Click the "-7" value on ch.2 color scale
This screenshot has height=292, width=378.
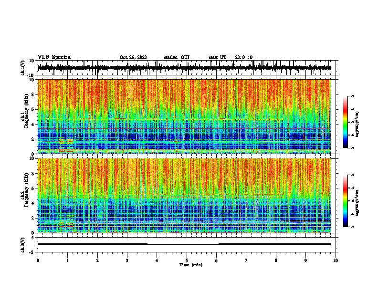pos(352,227)
